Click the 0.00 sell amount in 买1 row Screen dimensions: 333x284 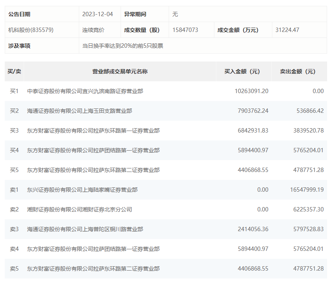(318, 91)
